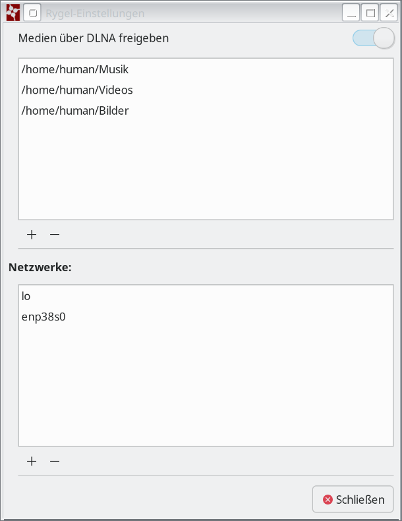Select the lo network interface
This screenshot has height=521, width=402.
click(x=26, y=296)
